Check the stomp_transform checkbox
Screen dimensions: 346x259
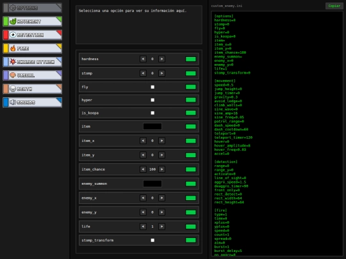pyautogui.click(x=152, y=240)
